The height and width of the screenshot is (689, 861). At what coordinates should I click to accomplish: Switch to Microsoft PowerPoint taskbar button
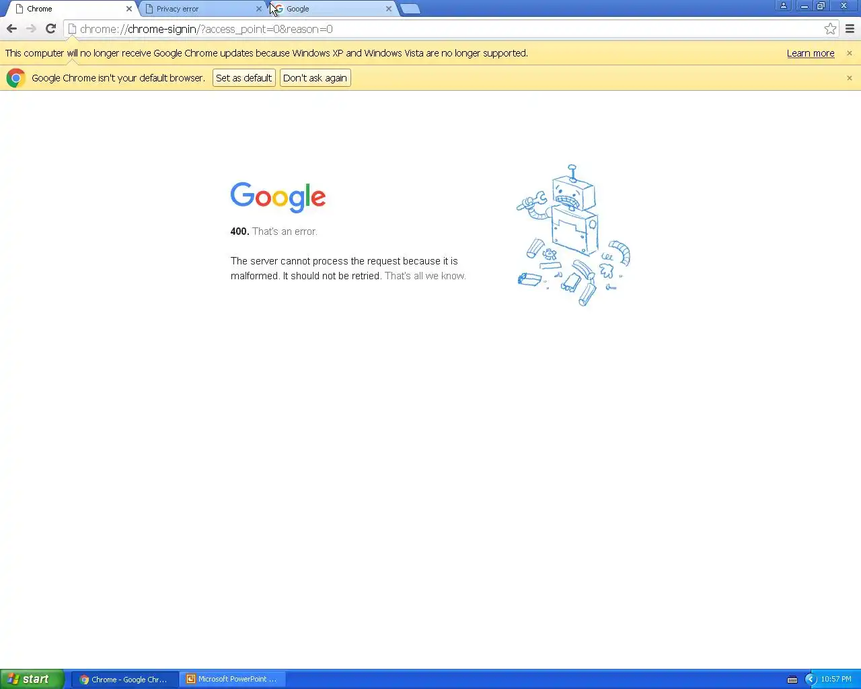click(x=233, y=680)
